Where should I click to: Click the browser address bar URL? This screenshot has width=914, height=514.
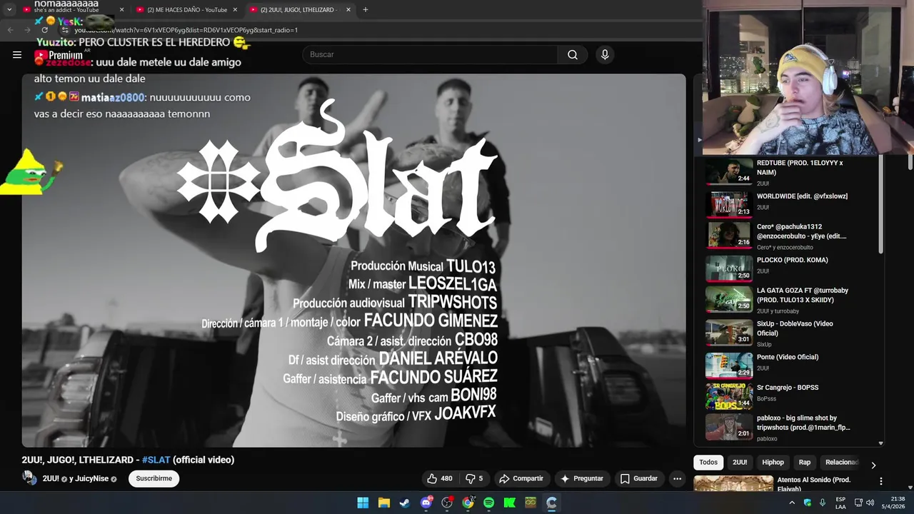click(x=186, y=30)
